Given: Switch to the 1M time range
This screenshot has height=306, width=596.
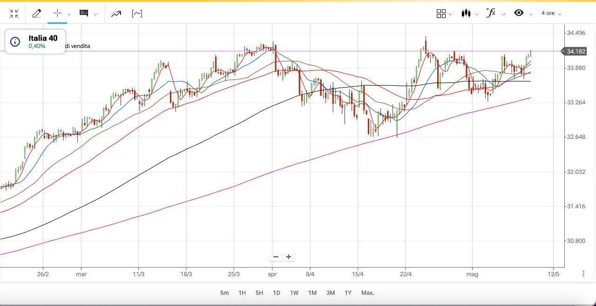Looking at the screenshot, I should coord(312,293).
